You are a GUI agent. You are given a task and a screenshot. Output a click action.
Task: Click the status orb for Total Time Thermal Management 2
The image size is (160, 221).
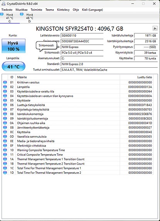[x=5, y=173]
